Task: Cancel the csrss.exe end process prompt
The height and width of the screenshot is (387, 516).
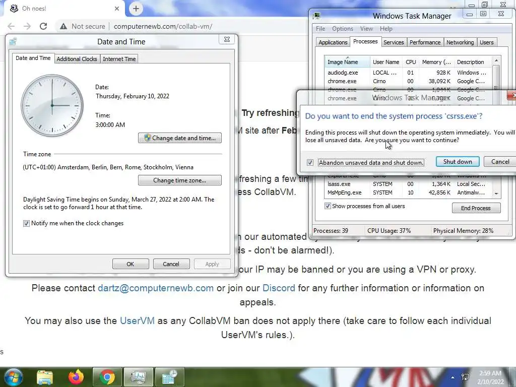Action: pos(500,162)
